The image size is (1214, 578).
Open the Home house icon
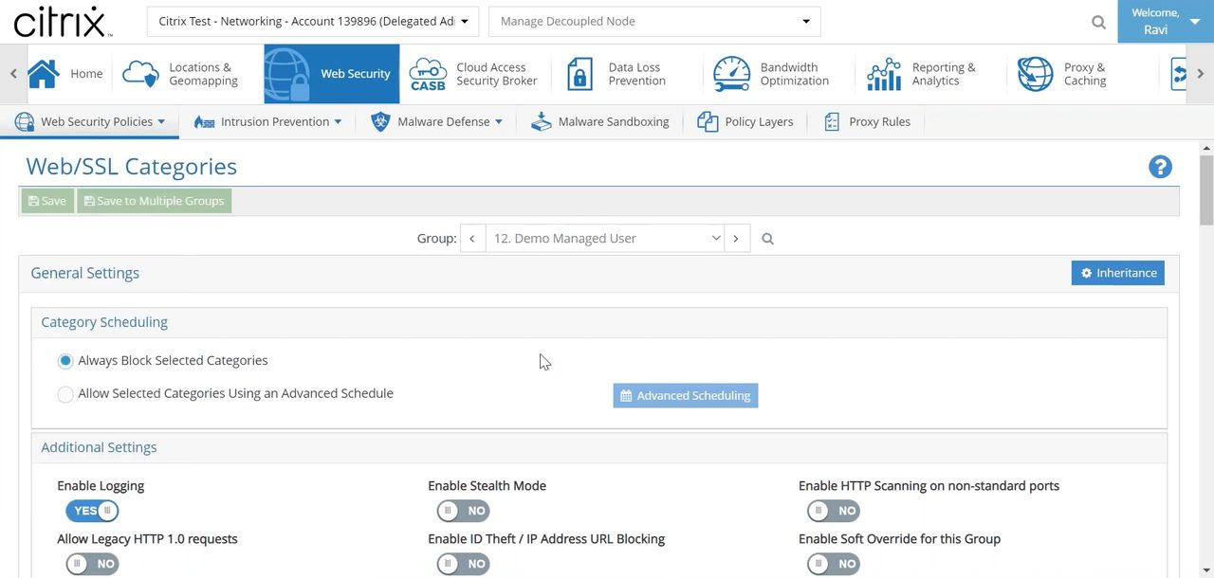pos(43,74)
